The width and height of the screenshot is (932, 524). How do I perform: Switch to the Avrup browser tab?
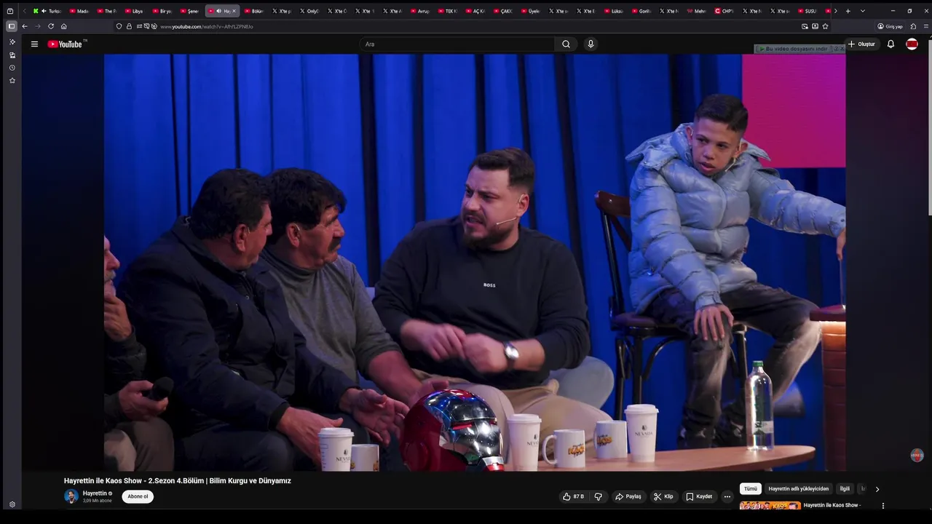tap(419, 11)
